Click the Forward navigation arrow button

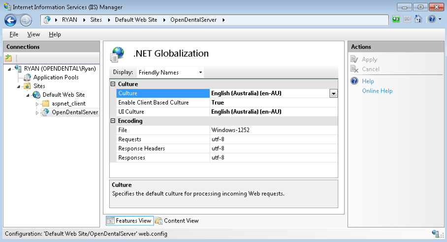(26, 20)
